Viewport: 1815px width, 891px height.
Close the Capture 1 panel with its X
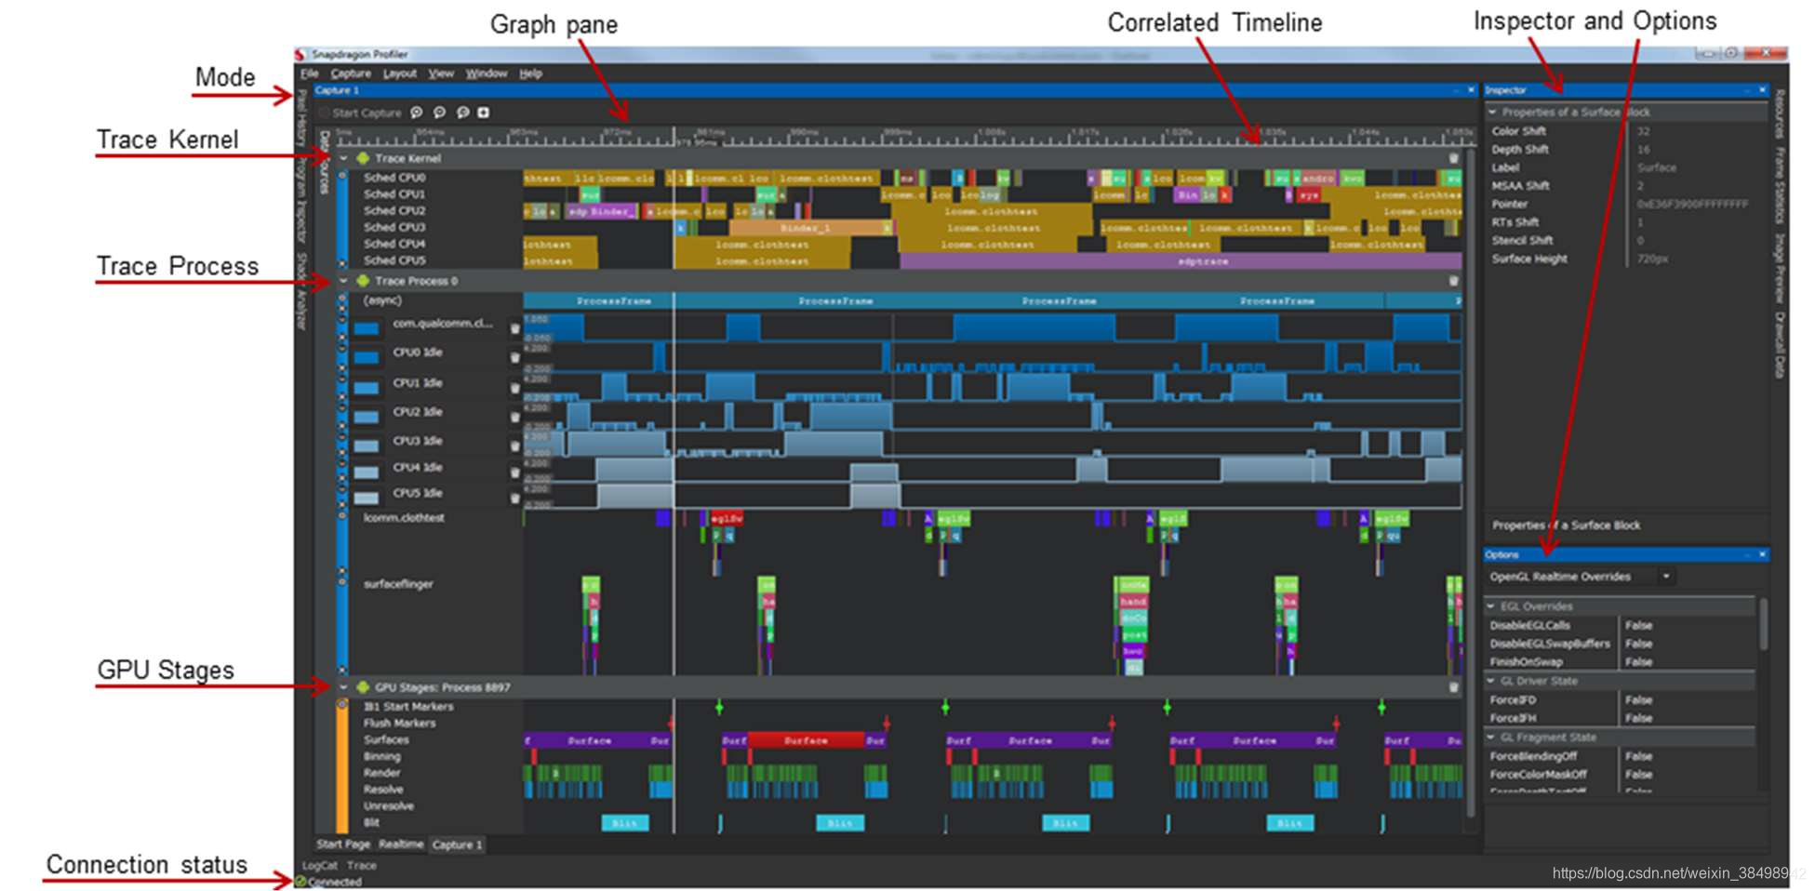pyautogui.click(x=1471, y=90)
